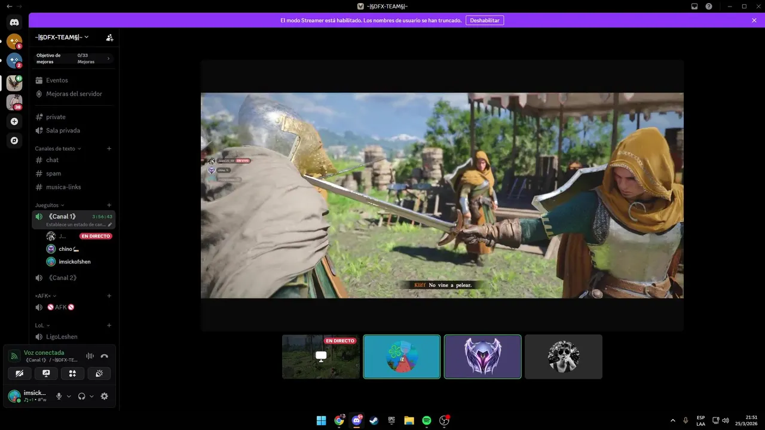Show hidden system tray icons chevron
The height and width of the screenshot is (430, 765).
pos(673,420)
